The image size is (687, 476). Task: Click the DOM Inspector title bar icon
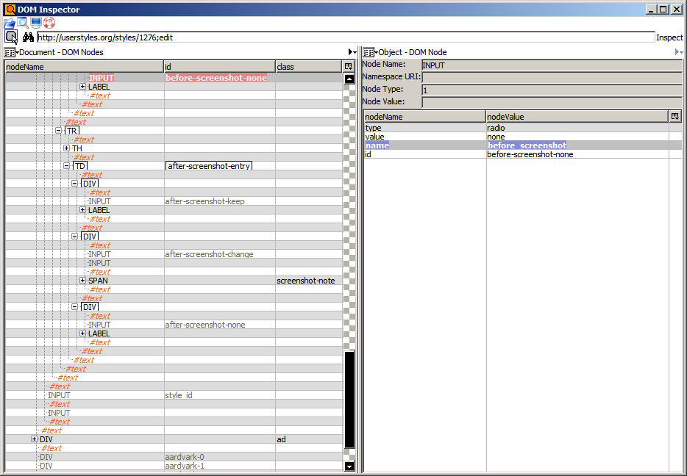10,10
